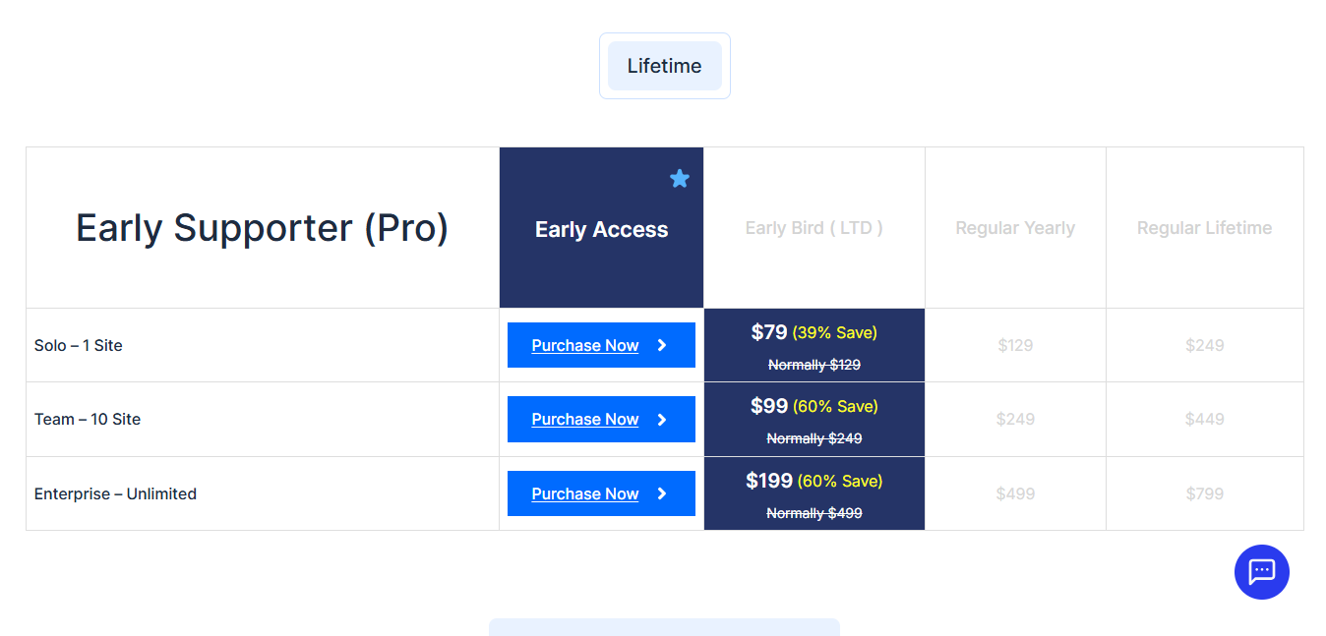
Task: Click the Regular Yearly column heading
Action: pyautogui.click(x=1015, y=227)
